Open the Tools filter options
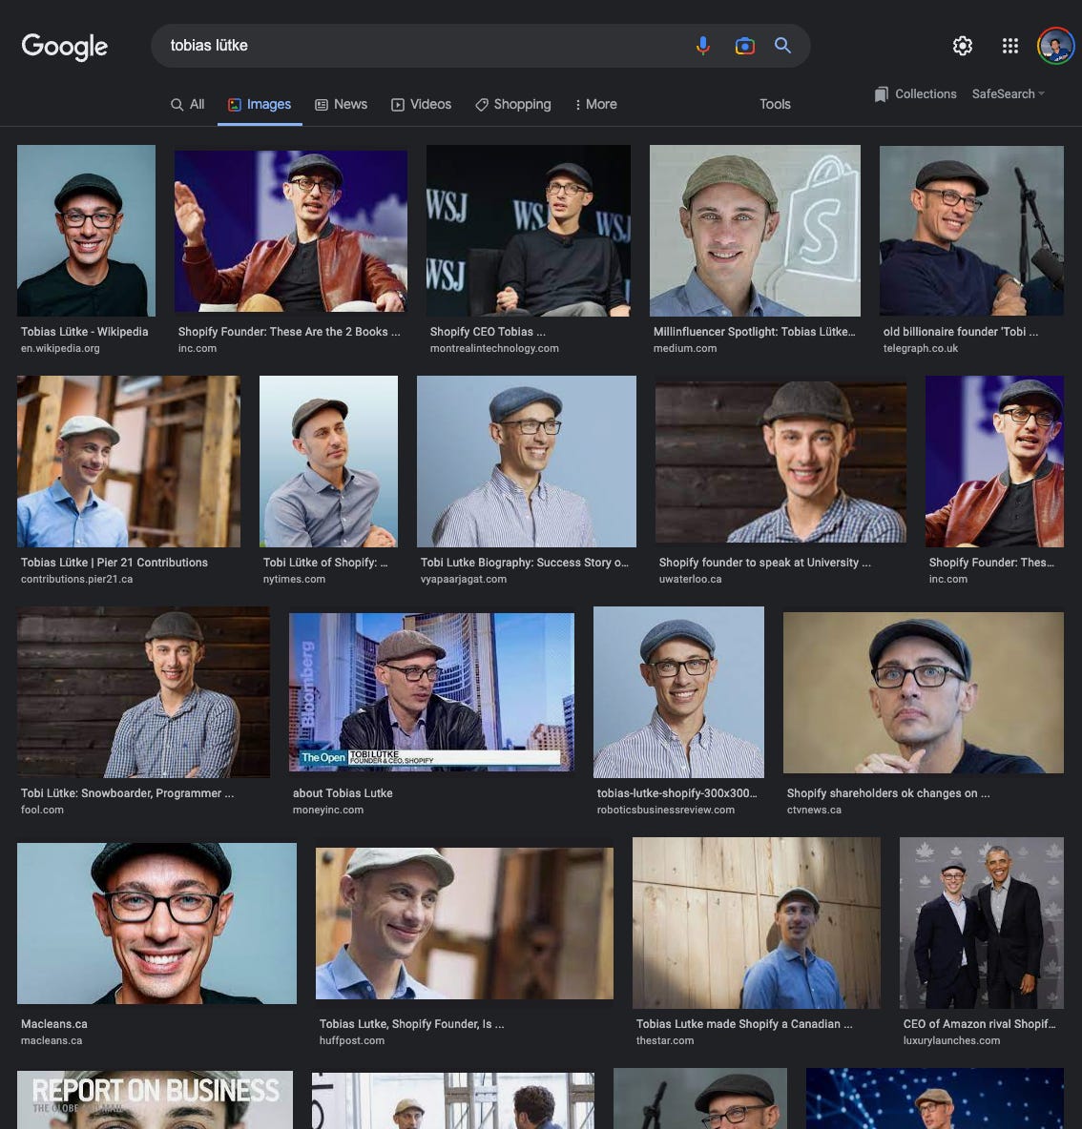Image resolution: width=1082 pixels, height=1129 pixels. (x=775, y=104)
